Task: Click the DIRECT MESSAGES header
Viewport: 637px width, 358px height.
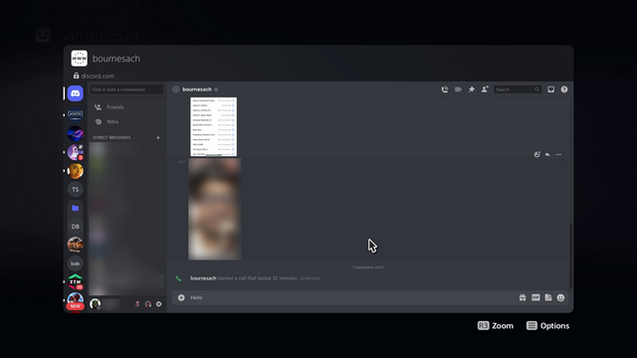Action: [111, 137]
